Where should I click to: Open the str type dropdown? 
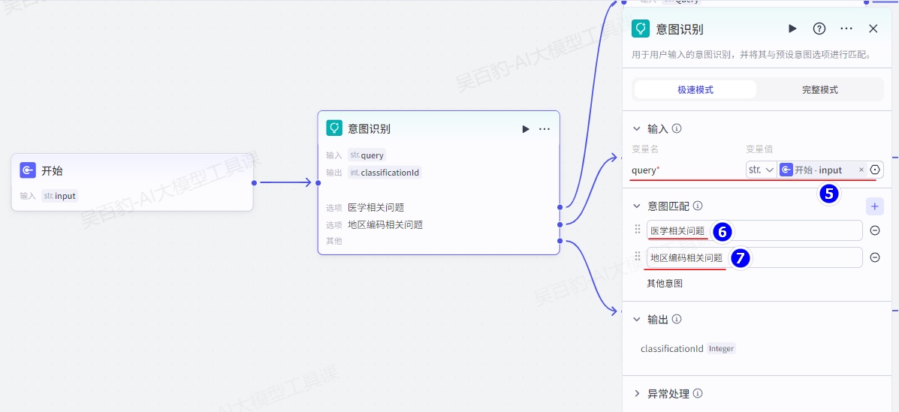(x=761, y=170)
